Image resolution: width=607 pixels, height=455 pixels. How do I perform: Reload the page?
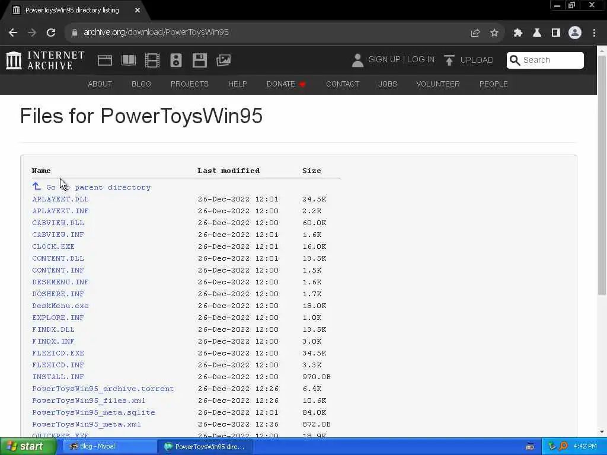pyautogui.click(x=51, y=33)
